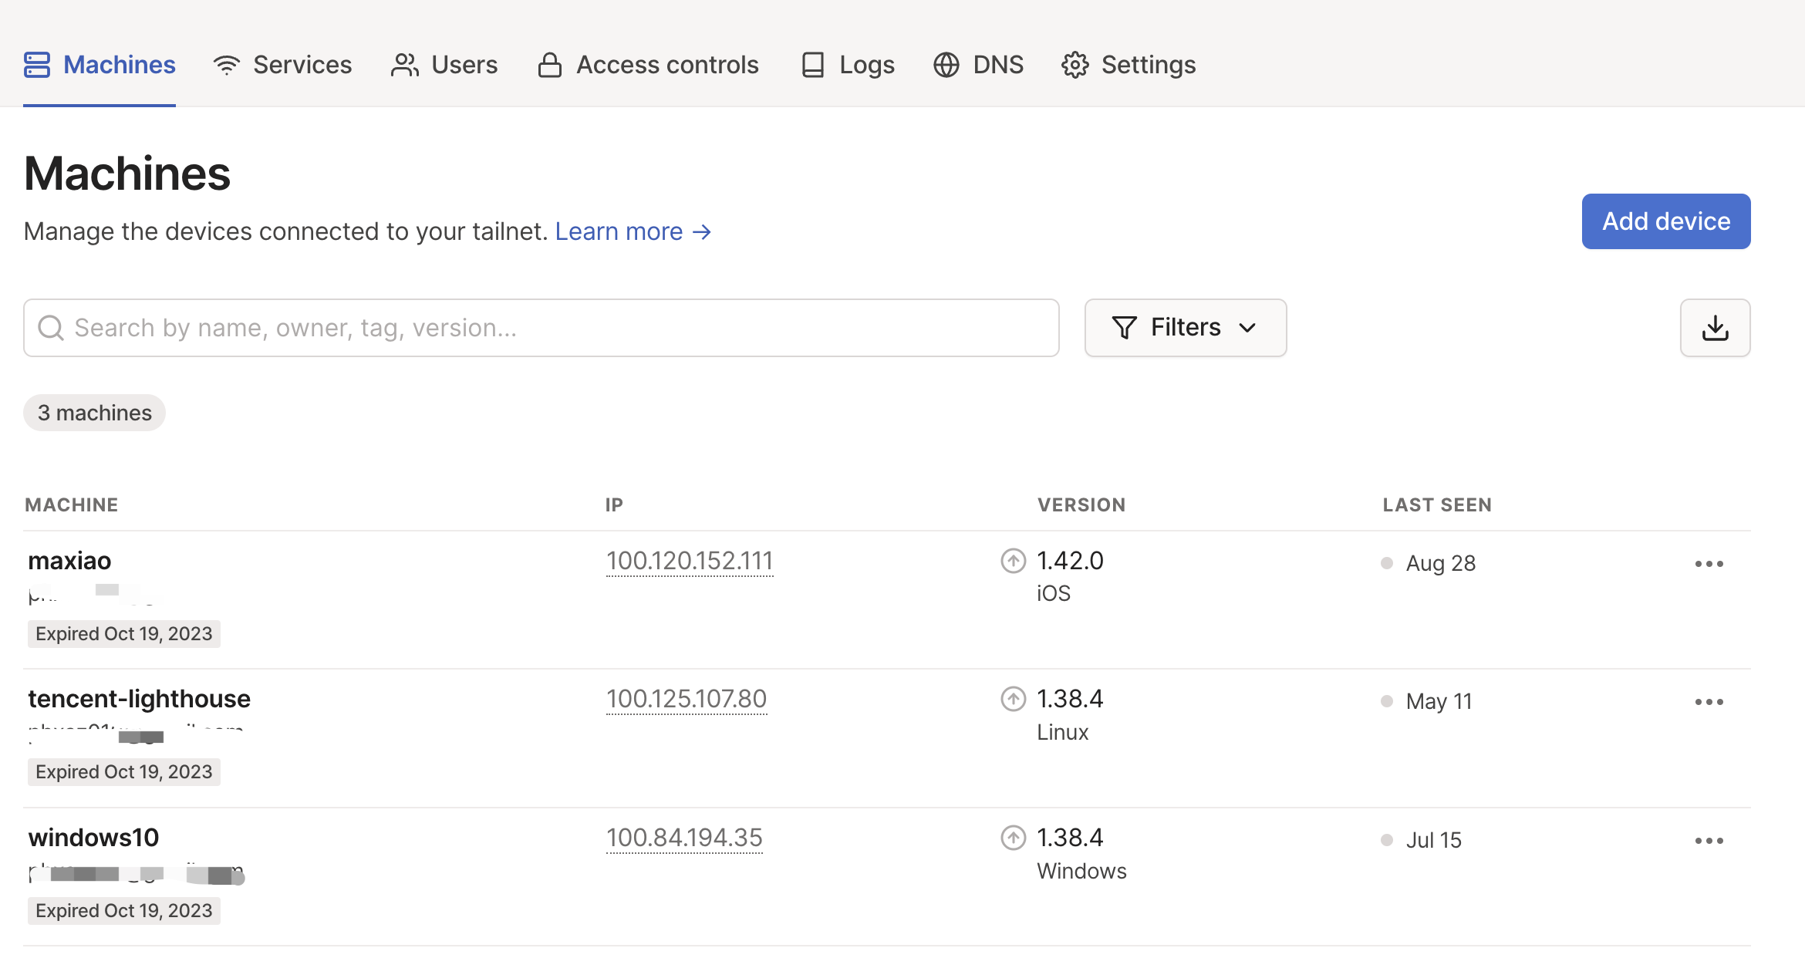This screenshot has width=1805, height=975.
Task: Open the tencent-lighthouse machine entry
Action: 140,699
